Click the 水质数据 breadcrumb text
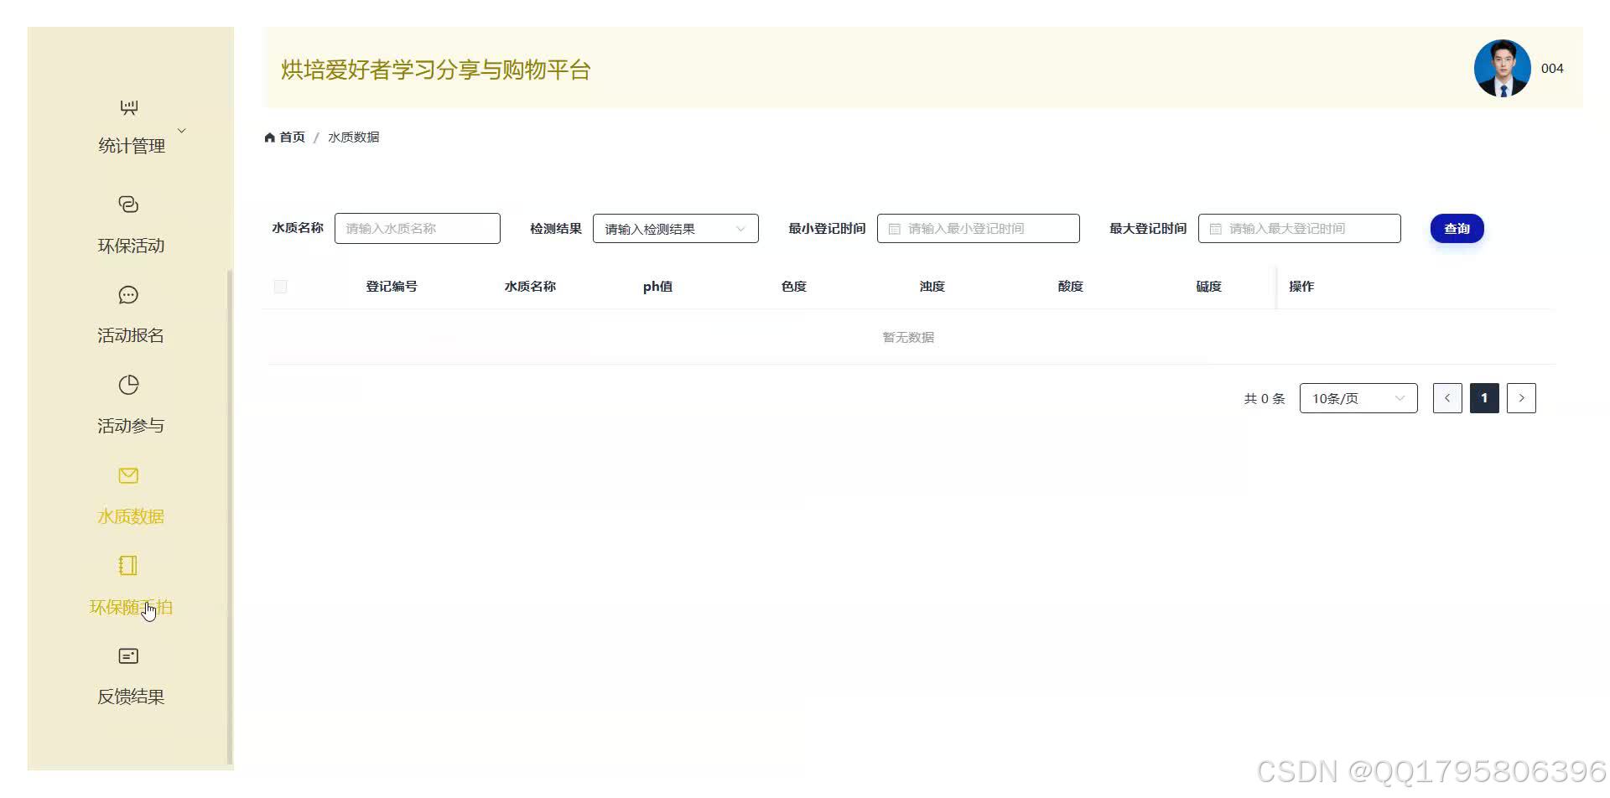This screenshot has height=798, width=1610. [x=353, y=137]
